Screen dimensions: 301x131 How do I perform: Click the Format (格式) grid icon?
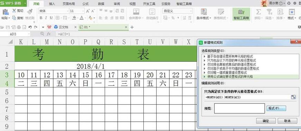point(292,12)
